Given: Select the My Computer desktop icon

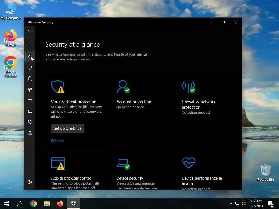Looking at the screenshot, I should [x=11, y=11].
